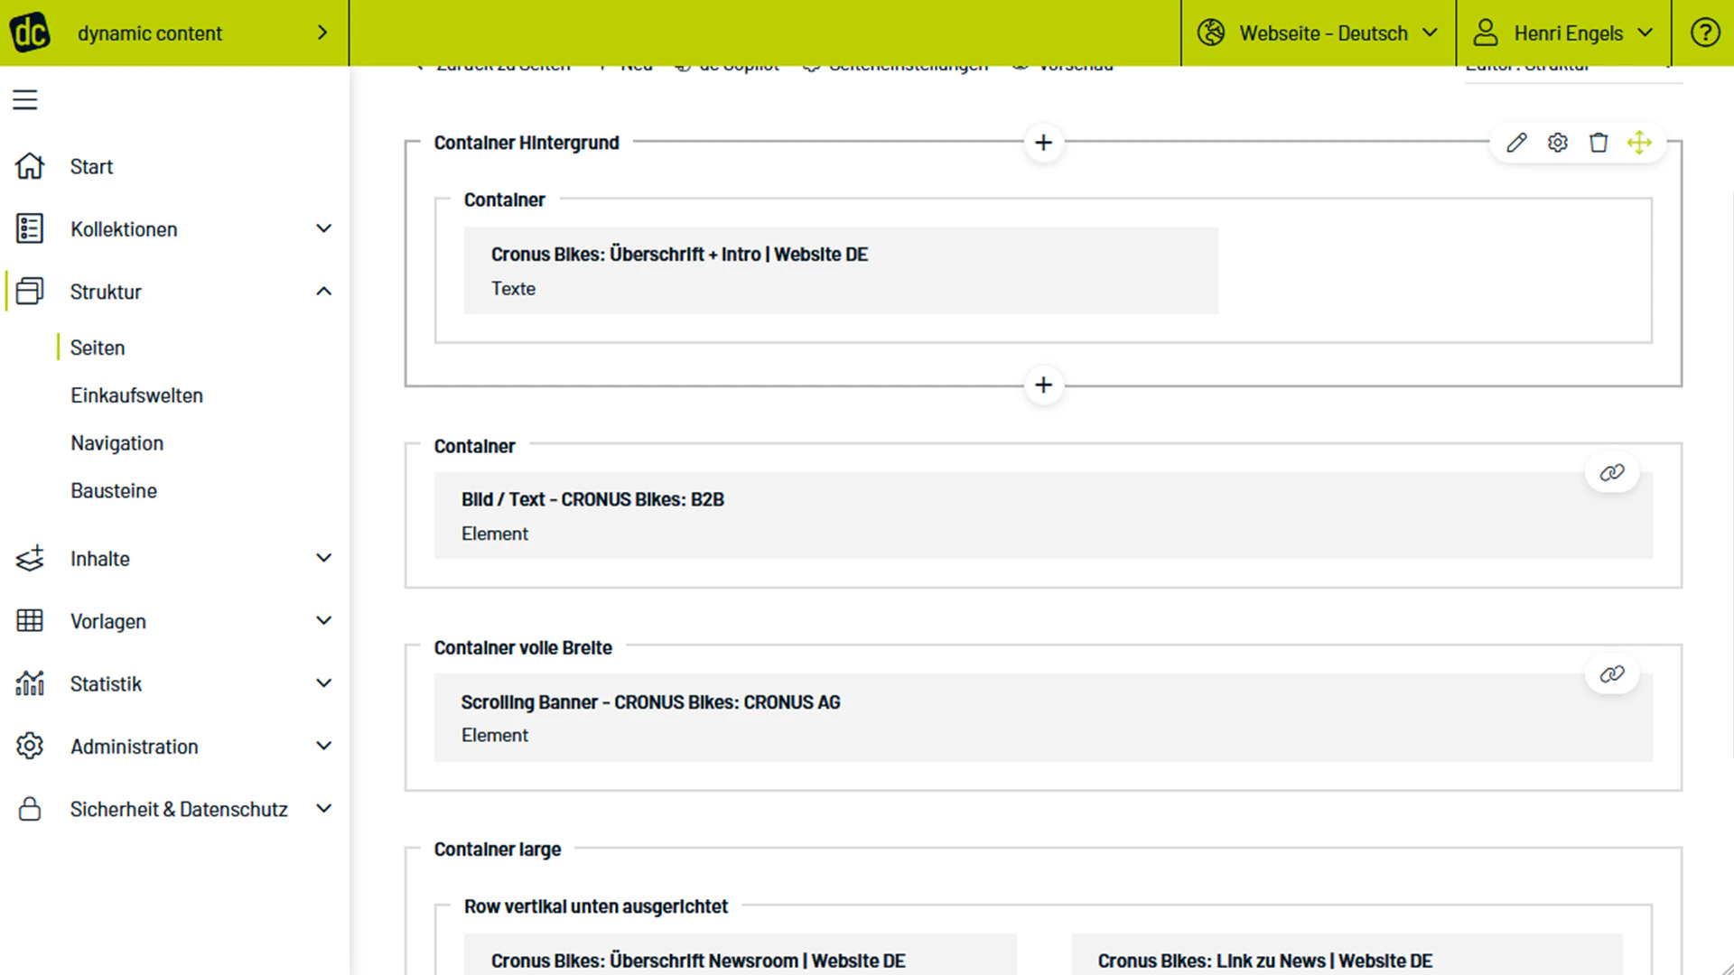This screenshot has width=1734, height=975.
Task: Edit Container Hintergrund with pencil icon
Action: click(1516, 143)
